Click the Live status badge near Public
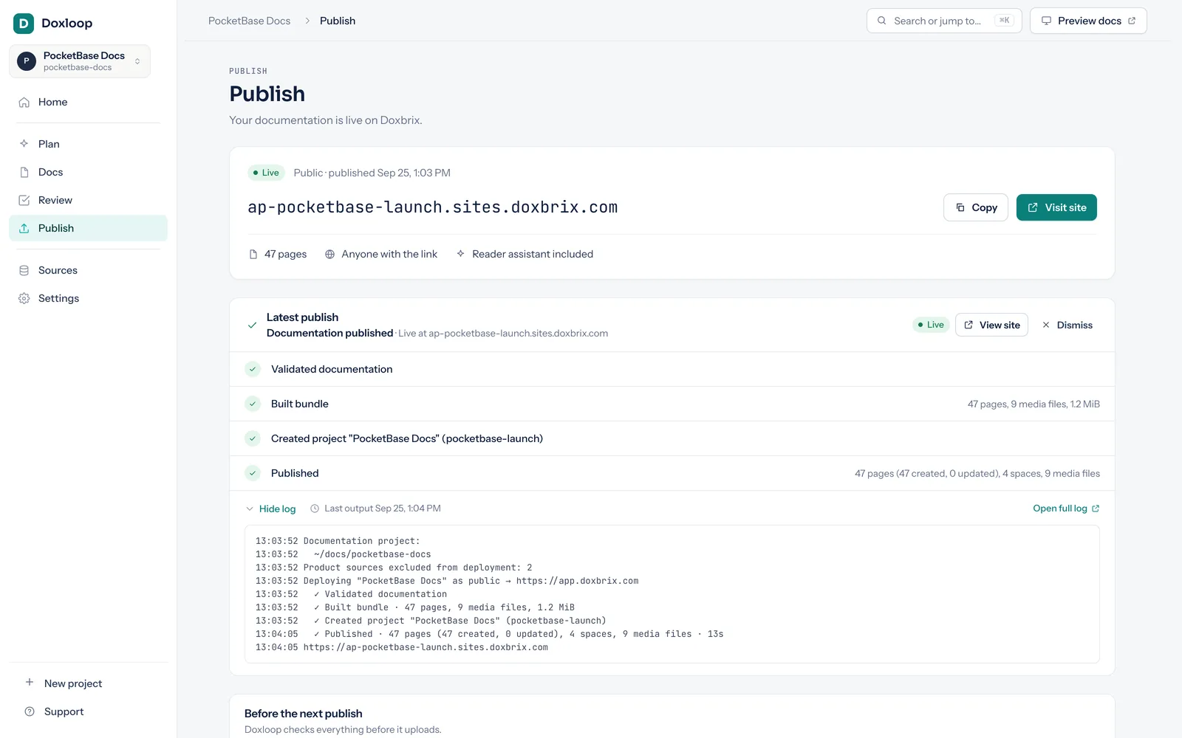Image resolution: width=1182 pixels, height=738 pixels. point(266,173)
